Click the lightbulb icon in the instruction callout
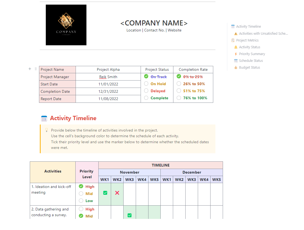Screen dimensions: 304x230 [x=47, y=130]
